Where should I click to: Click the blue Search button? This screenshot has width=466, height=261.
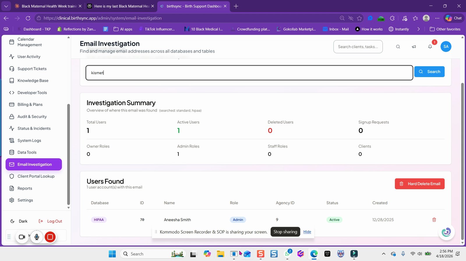point(429,72)
